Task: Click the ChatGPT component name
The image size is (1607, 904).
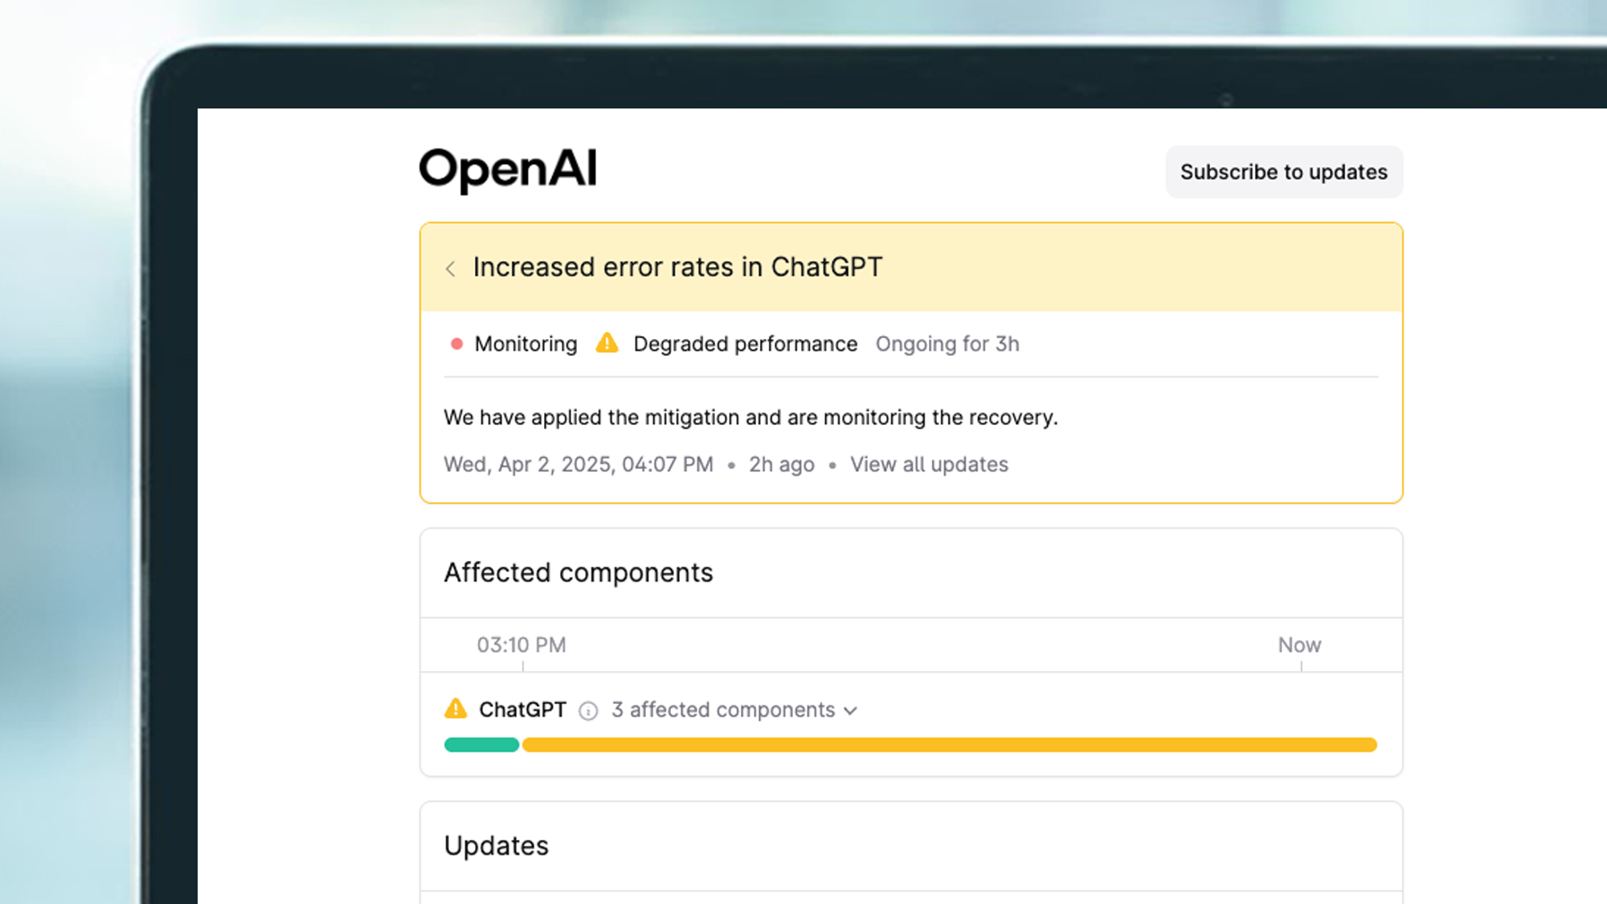Action: click(x=522, y=710)
